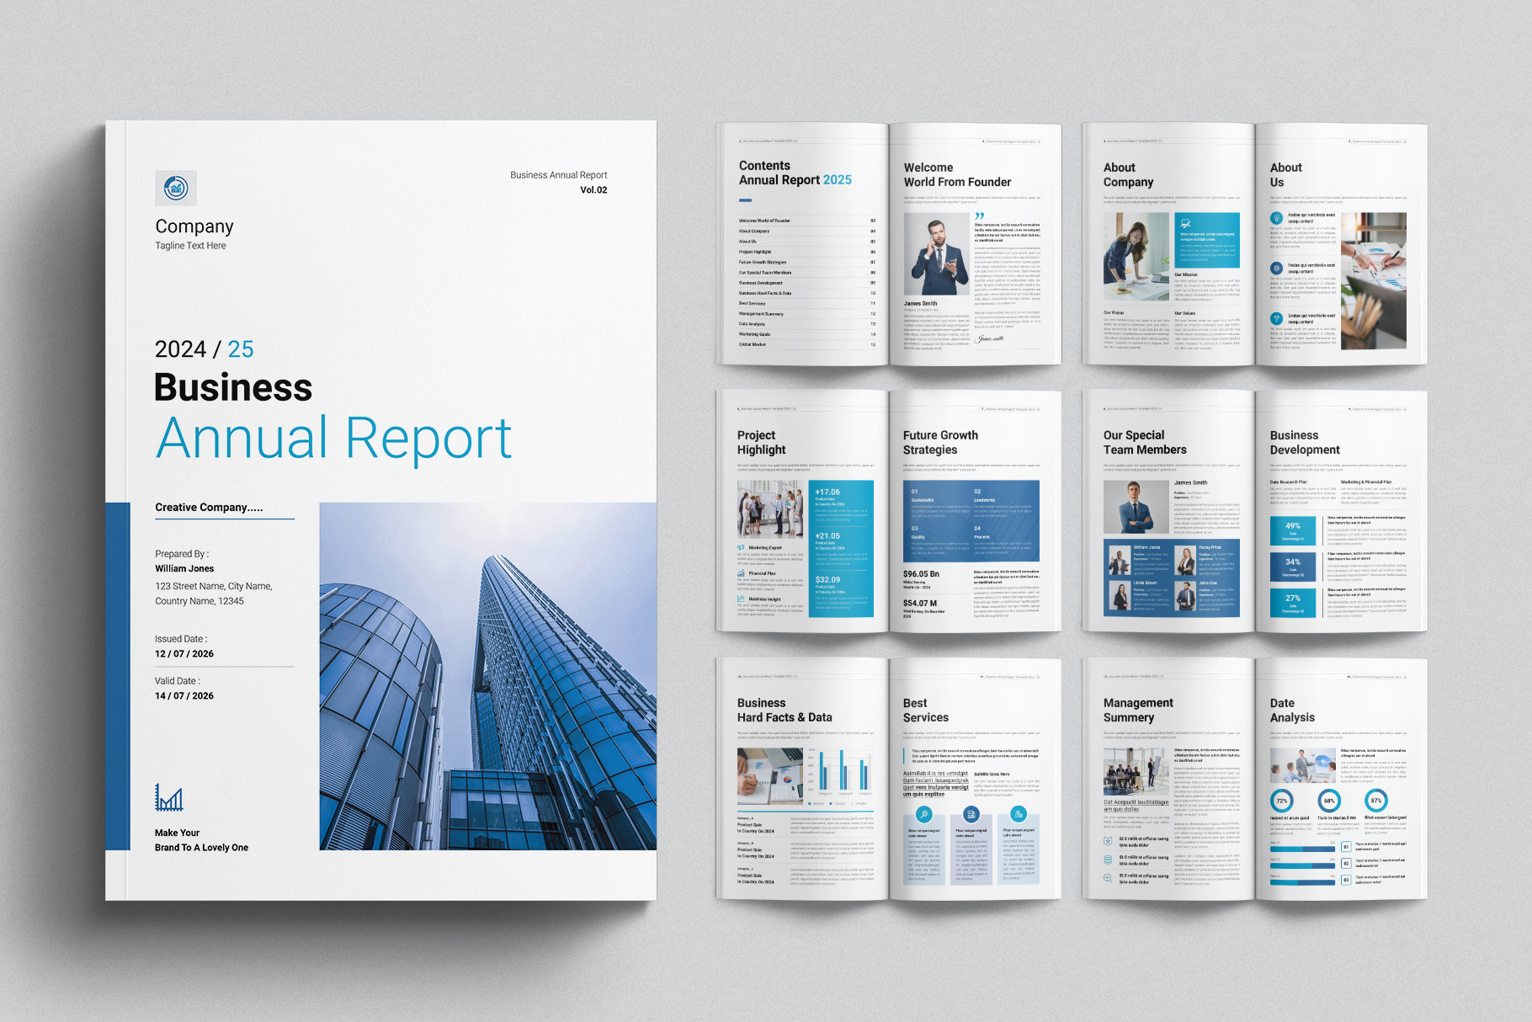1532x1022 pixels.
Task: Click 'Business Hard Facts & Data' contents entry
Action: pos(765,293)
